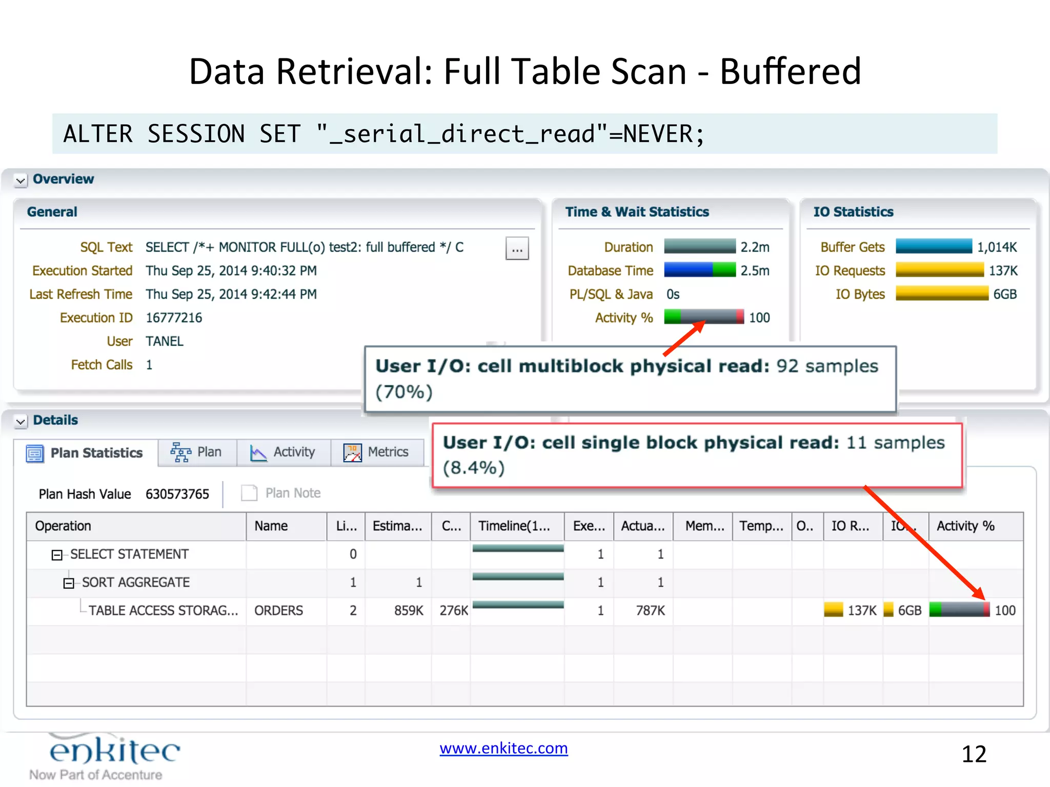Click the SELECT STATEMENT timeline bar
The height and width of the screenshot is (787, 1050).
pyautogui.click(x=518, y=549)
